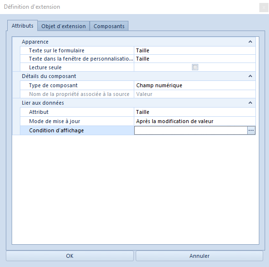Open the ellipsis editor for Condition d'affichage

251,130
